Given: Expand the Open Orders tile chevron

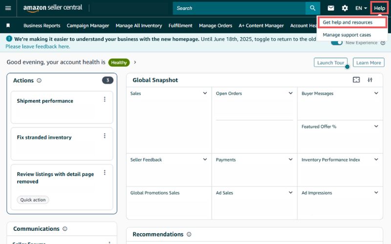Looking at the screenshot, I should pyautogui.click(x=290, y=93).
